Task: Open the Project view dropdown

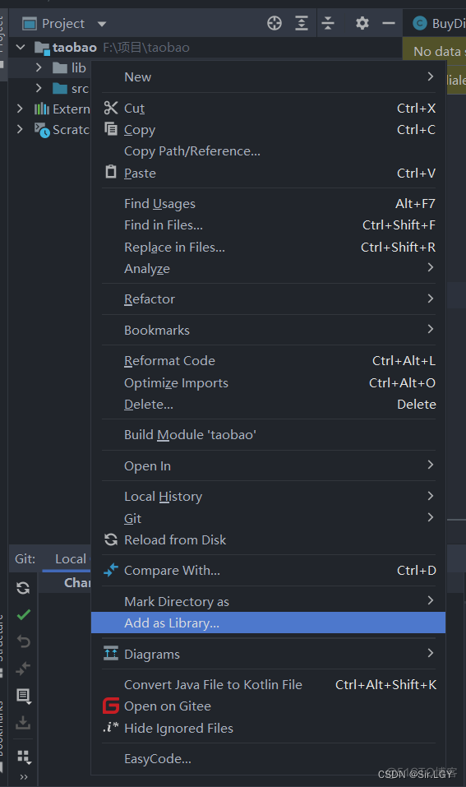Action: (x=102, y=24)
